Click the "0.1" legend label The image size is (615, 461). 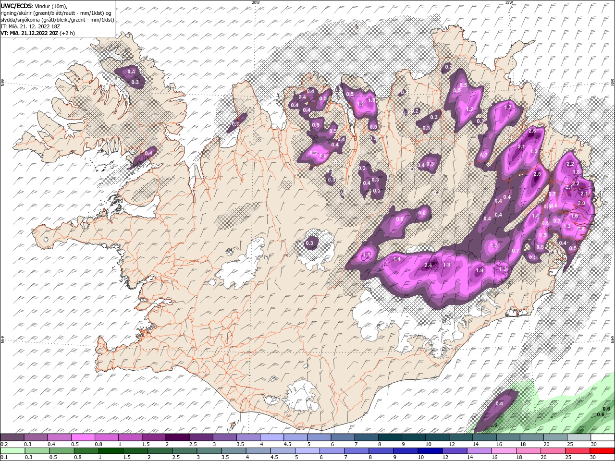4,458
